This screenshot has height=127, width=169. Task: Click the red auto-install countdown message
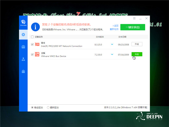point(67,25)
